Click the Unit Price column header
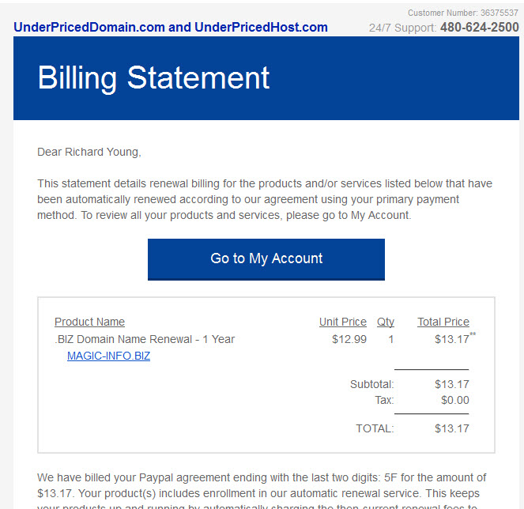 click(342, 322)
